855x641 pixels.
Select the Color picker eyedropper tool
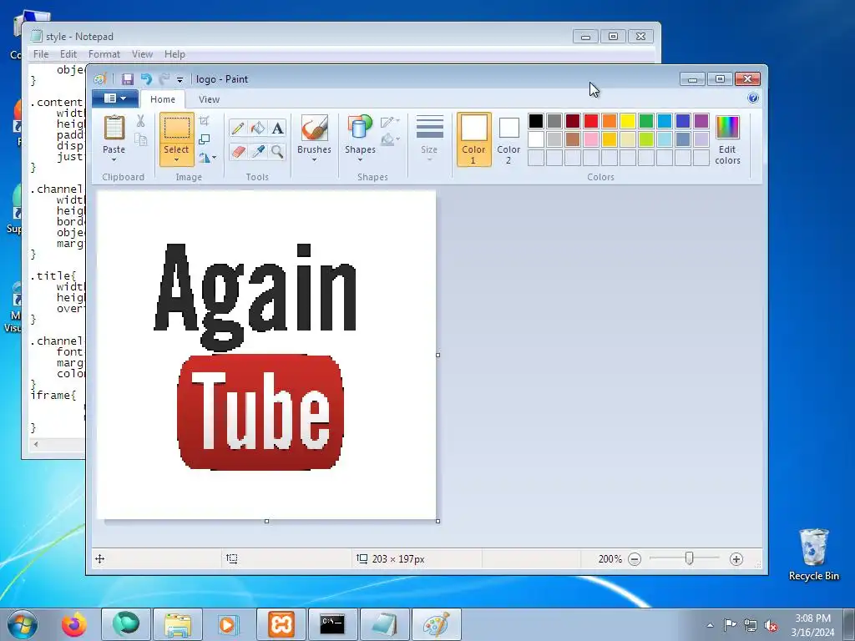[x=257, y=151]
